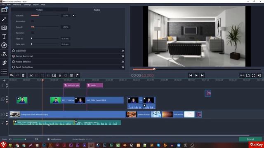Mute the music audio track
The width and height of the screenshot is (264, 148).
click(7, 122)
